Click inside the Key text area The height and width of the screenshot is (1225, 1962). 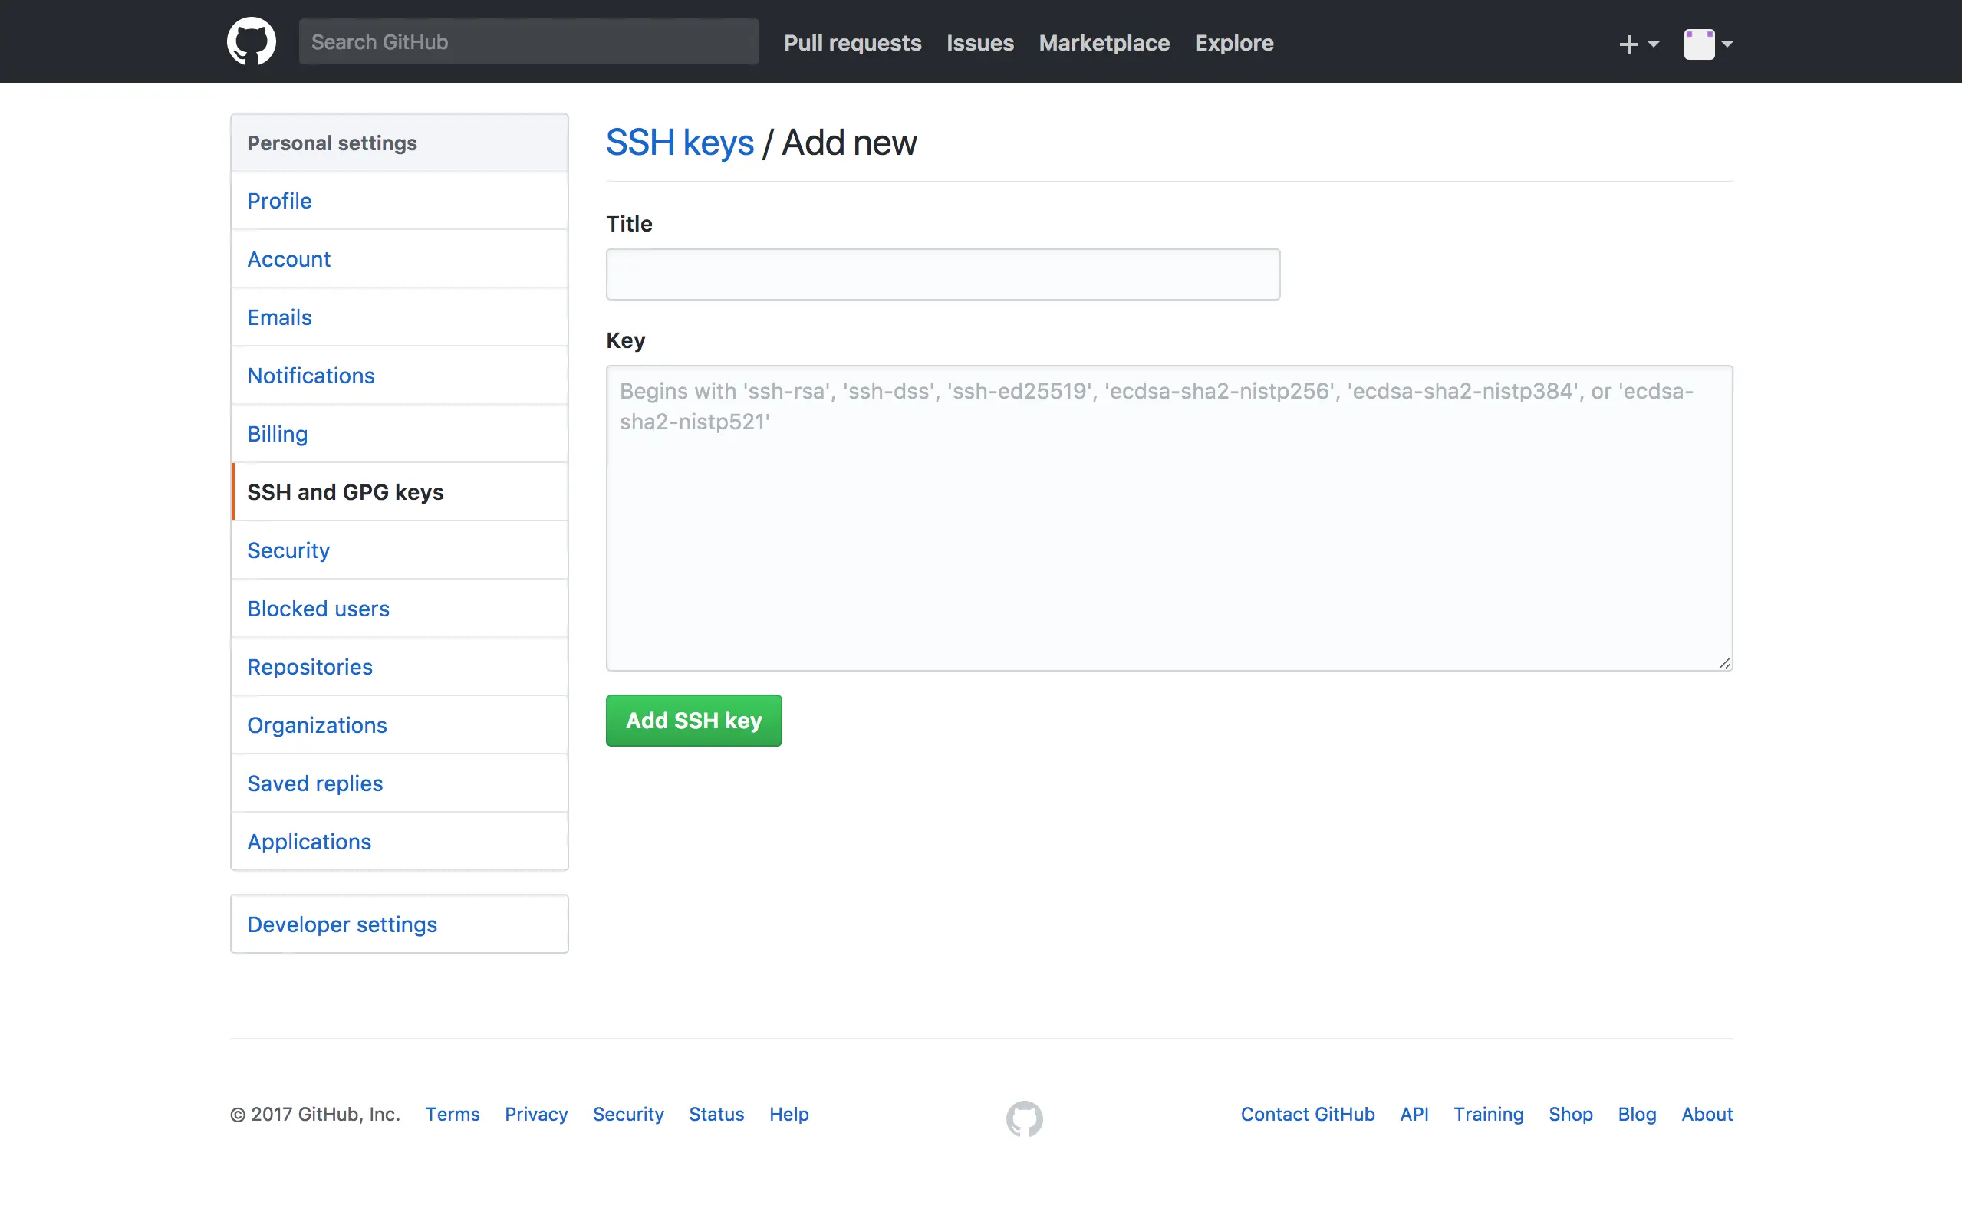[1169, 518]
